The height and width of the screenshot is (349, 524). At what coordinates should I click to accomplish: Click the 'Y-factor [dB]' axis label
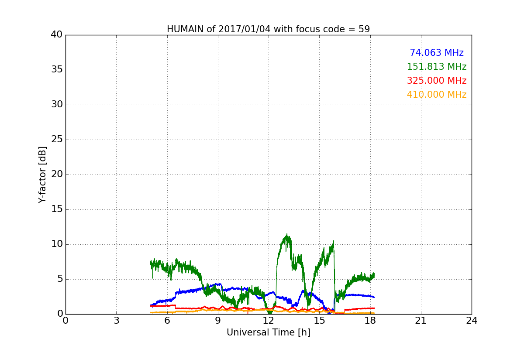42,174
